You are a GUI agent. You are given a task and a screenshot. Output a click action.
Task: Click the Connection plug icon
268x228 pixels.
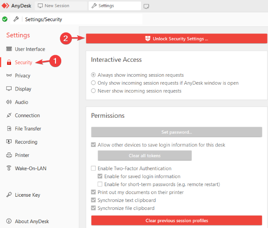[x=9, y=115]
